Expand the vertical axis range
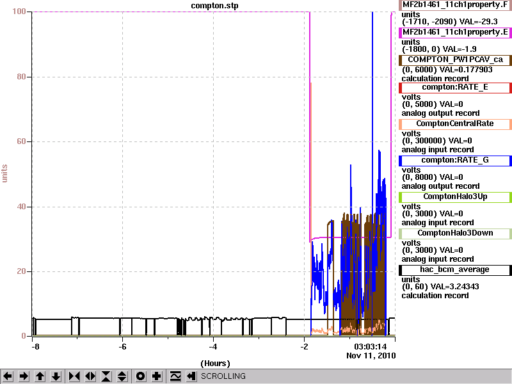 [122, 376]
